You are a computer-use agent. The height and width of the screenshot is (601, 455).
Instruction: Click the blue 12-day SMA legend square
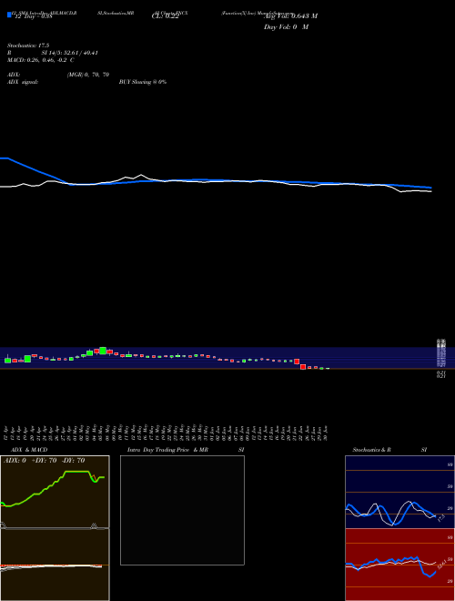click(9, 15)
